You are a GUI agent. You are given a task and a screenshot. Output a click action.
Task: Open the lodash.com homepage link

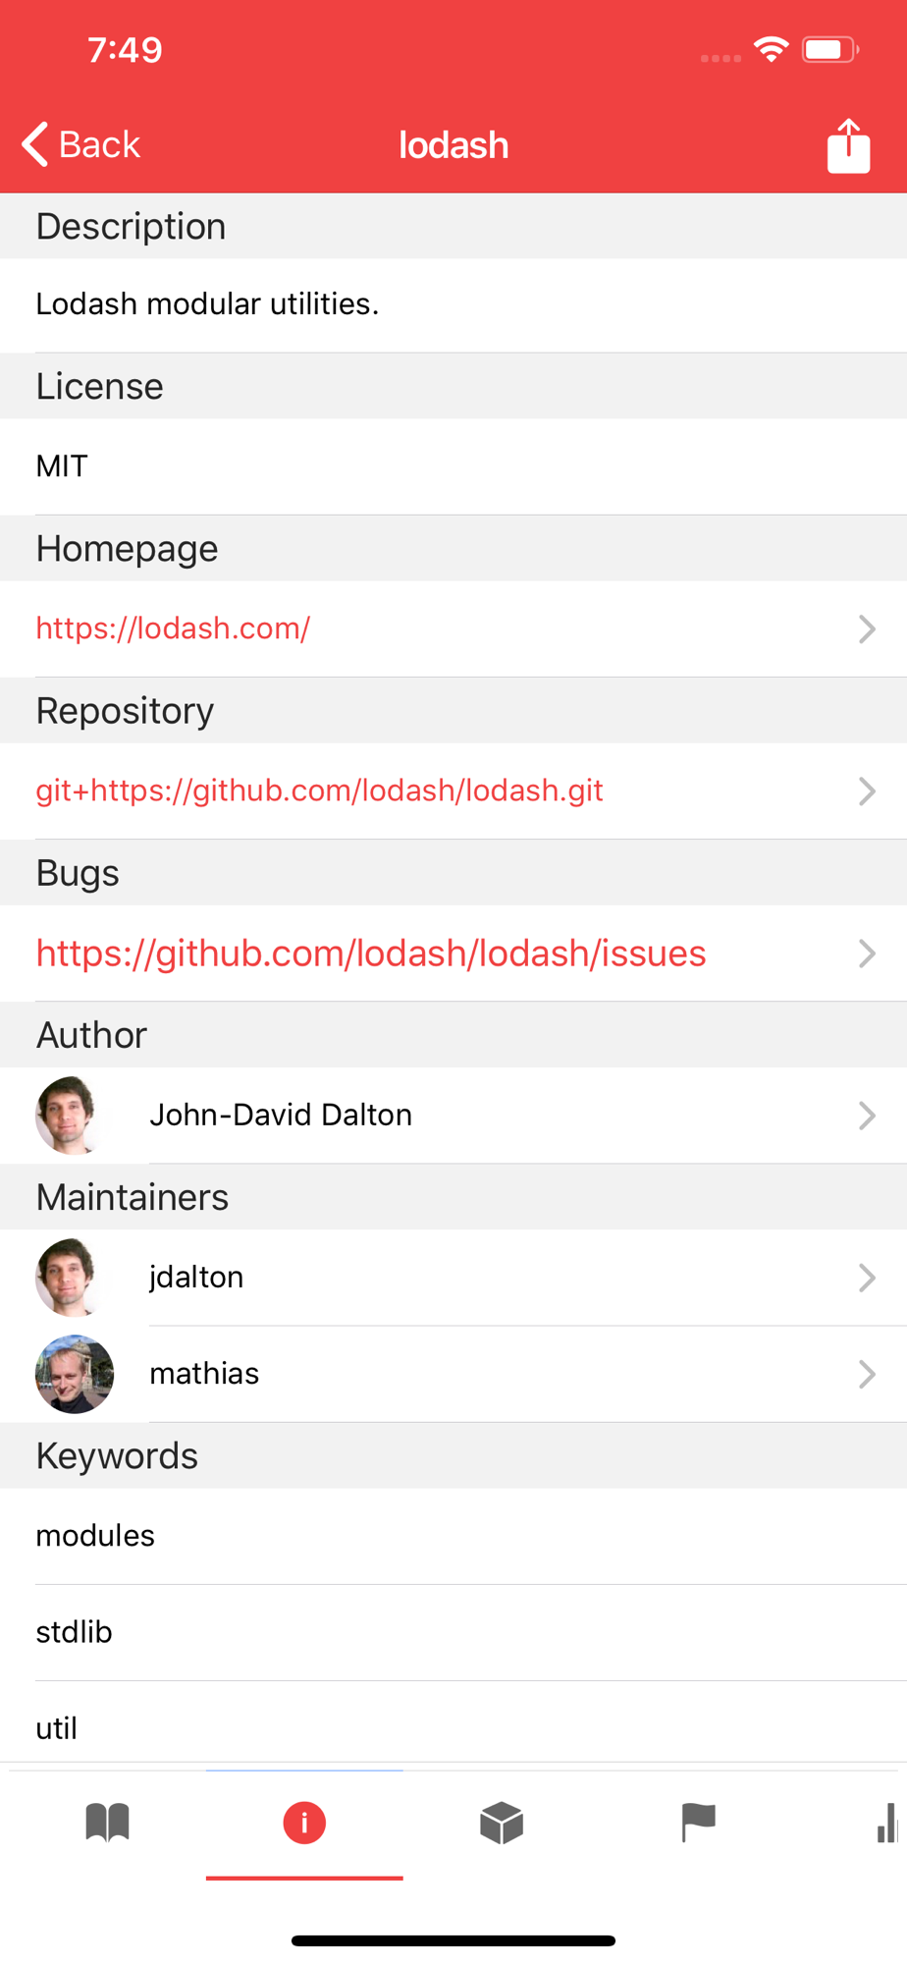174,628
